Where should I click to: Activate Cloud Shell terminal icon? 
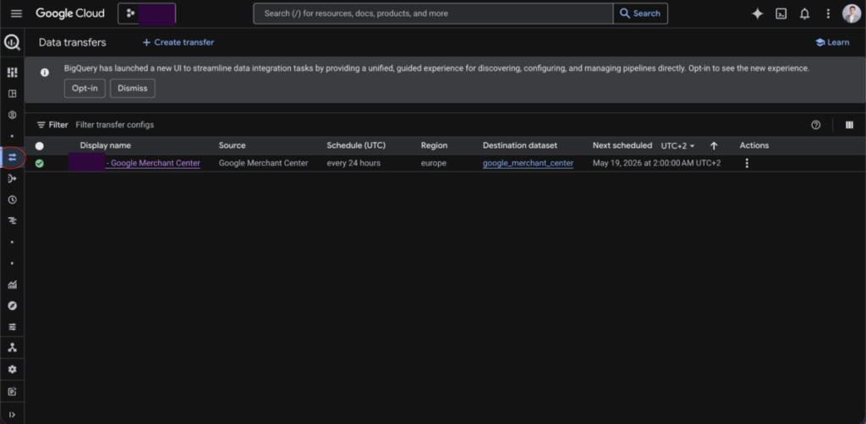point(781,14)
